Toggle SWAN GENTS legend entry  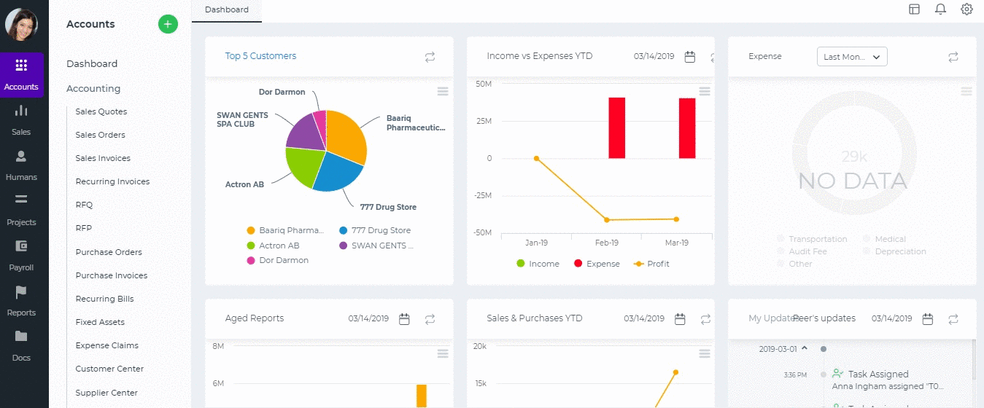377,246
